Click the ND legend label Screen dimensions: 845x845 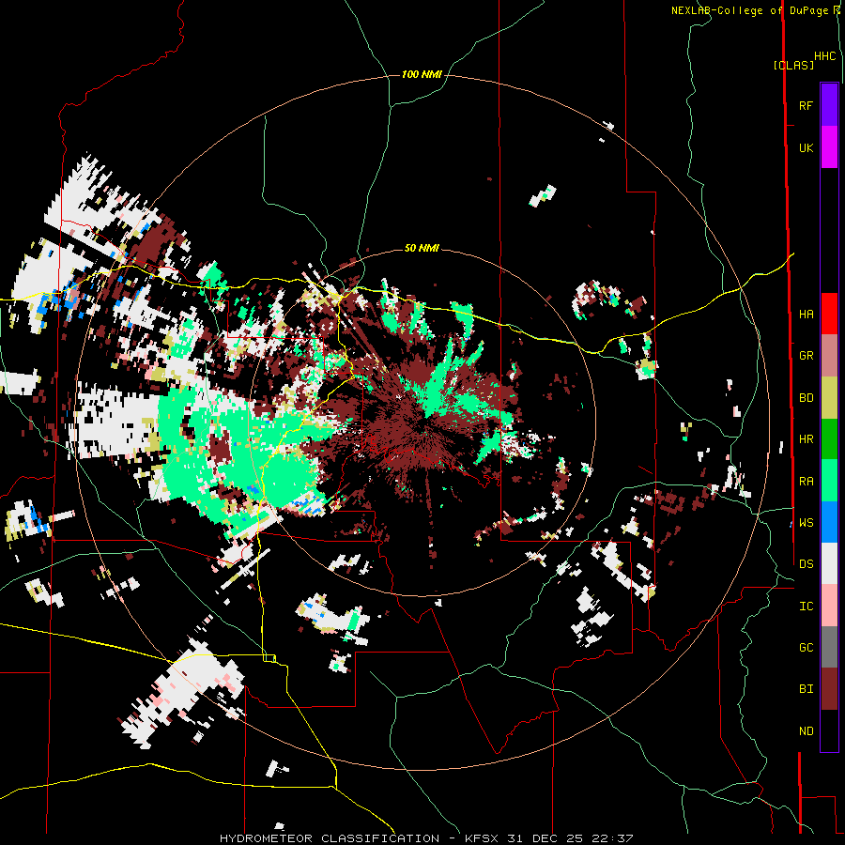point(806,730)
